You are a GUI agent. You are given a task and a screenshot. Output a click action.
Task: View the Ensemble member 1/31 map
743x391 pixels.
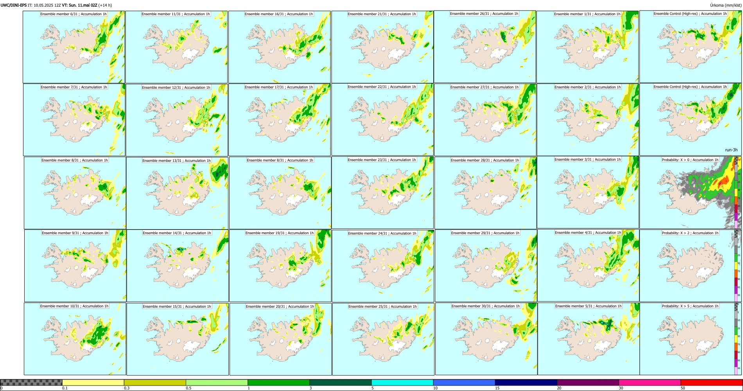point(588,47)
